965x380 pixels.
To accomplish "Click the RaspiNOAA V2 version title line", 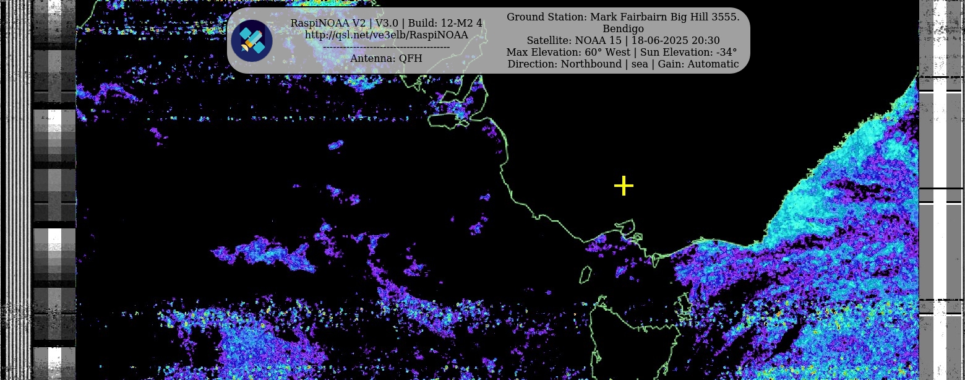I will click(386, 23).
